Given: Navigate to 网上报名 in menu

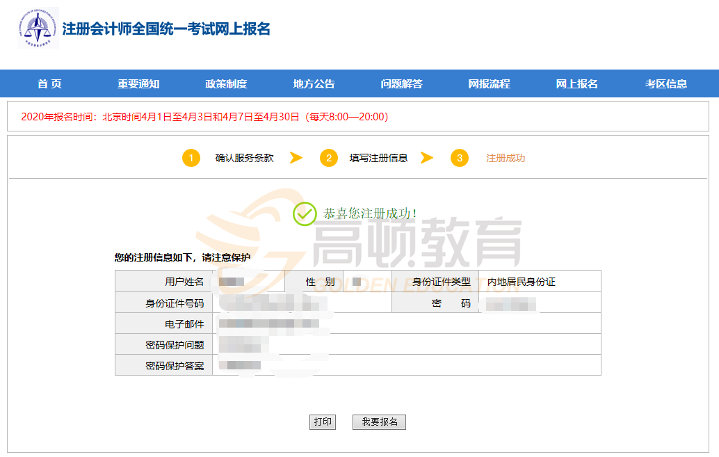Looking at the screenshot, I should tap(576, 83).
